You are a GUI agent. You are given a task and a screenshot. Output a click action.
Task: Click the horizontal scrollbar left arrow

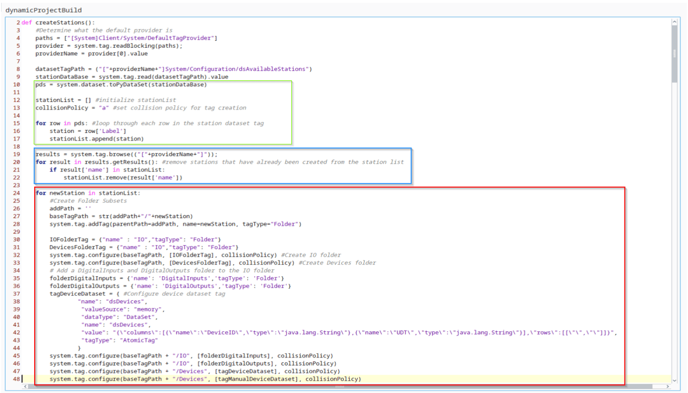(24, 387)
